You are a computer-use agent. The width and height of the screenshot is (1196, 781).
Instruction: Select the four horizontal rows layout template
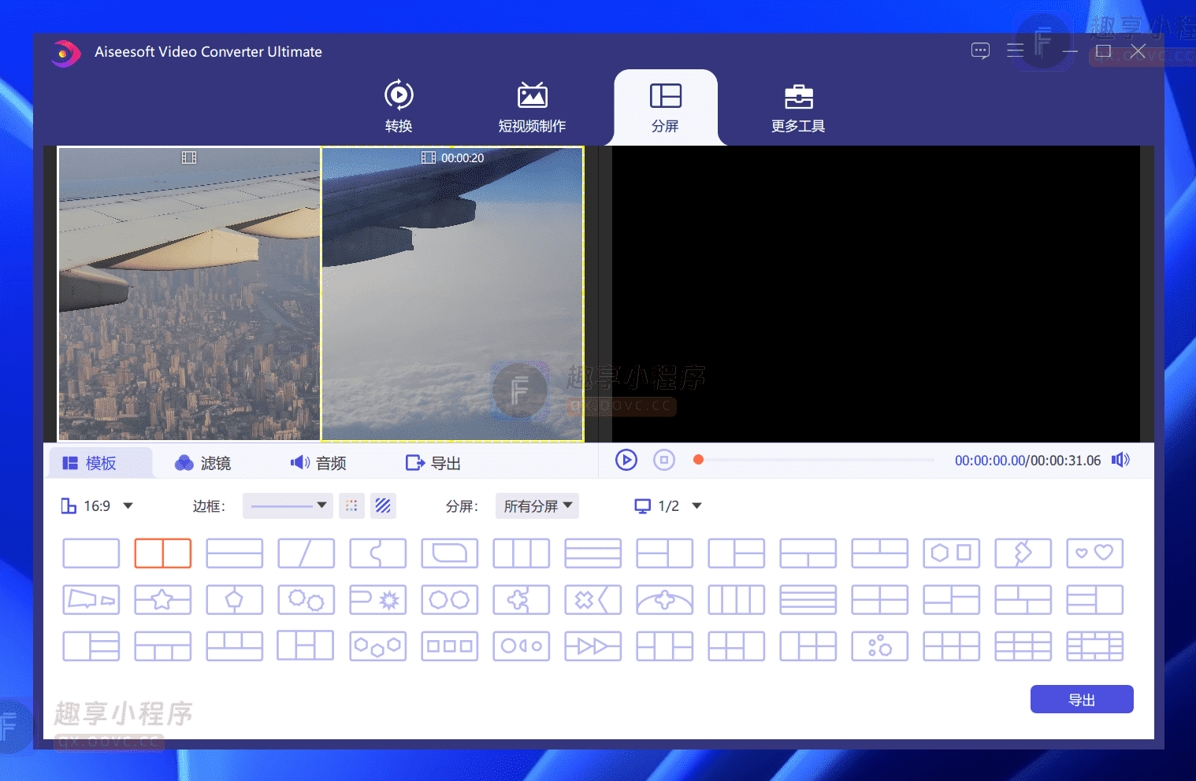coord(808,600)
